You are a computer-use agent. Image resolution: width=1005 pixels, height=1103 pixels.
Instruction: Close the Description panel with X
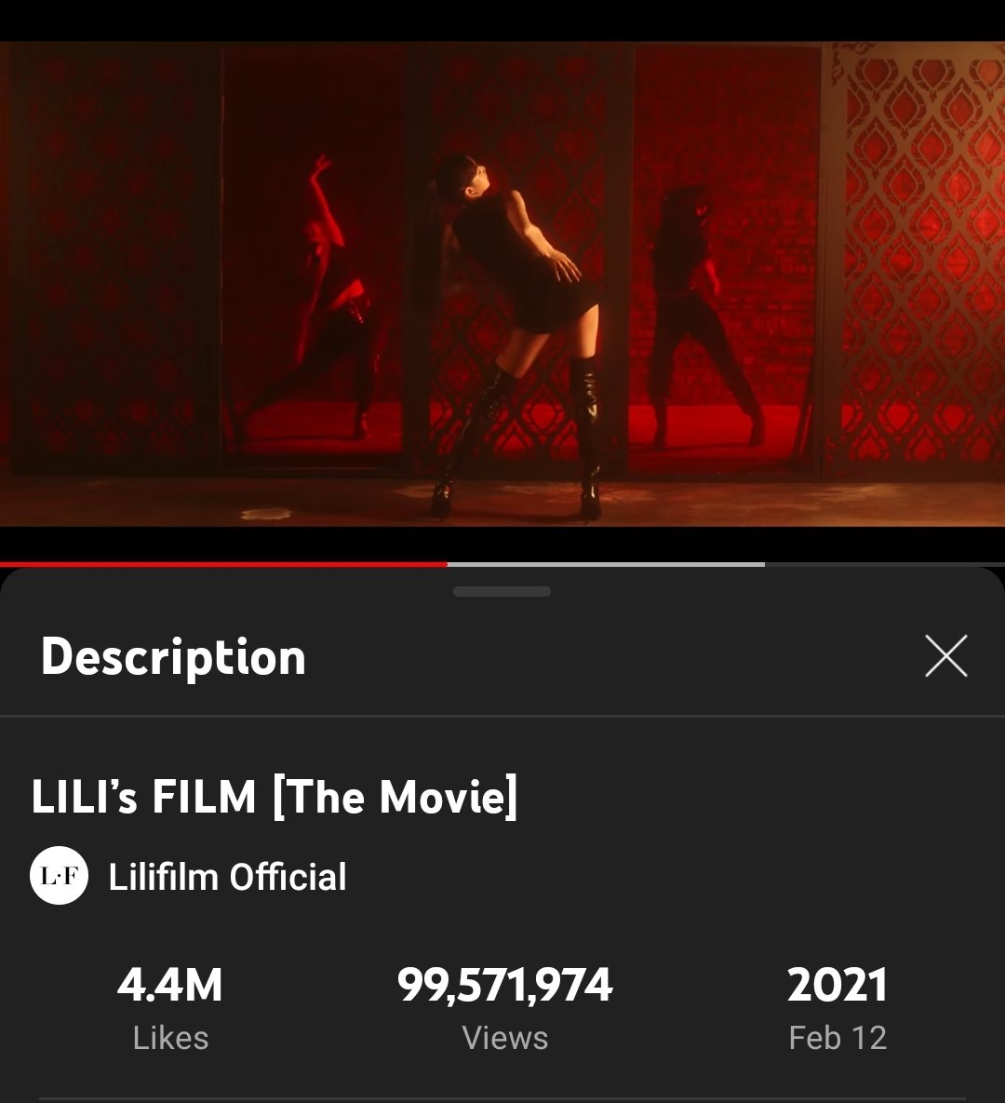[946, 655]
